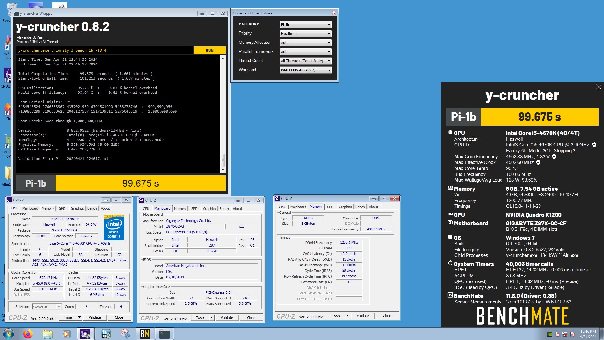The width and height of the screenshot is (604, 340).
Task: Open the Thread Count dropdown
Action: tap(306, 61)
